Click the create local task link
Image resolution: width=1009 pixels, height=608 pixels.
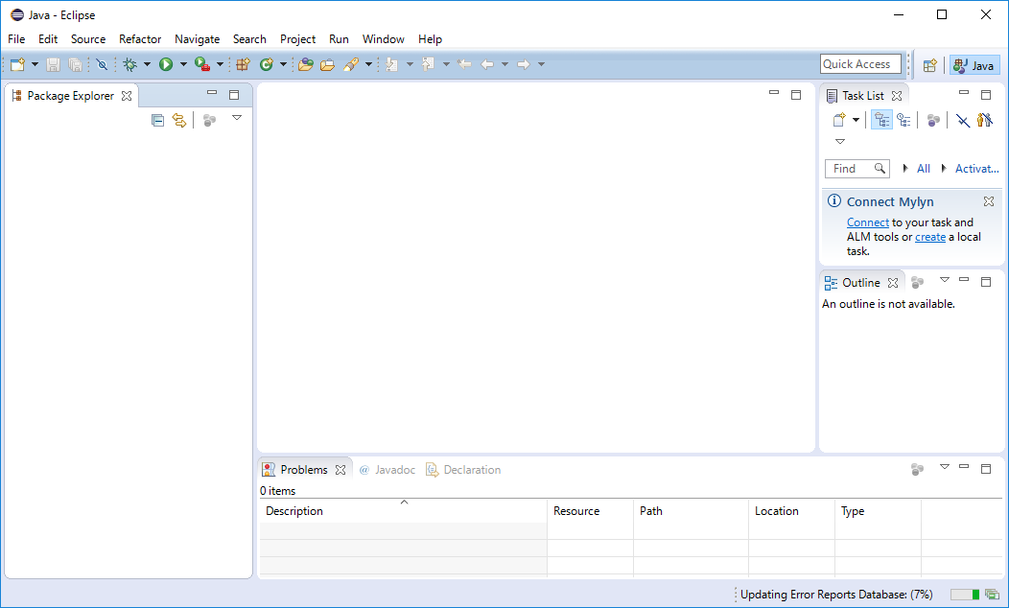[930, 237]
